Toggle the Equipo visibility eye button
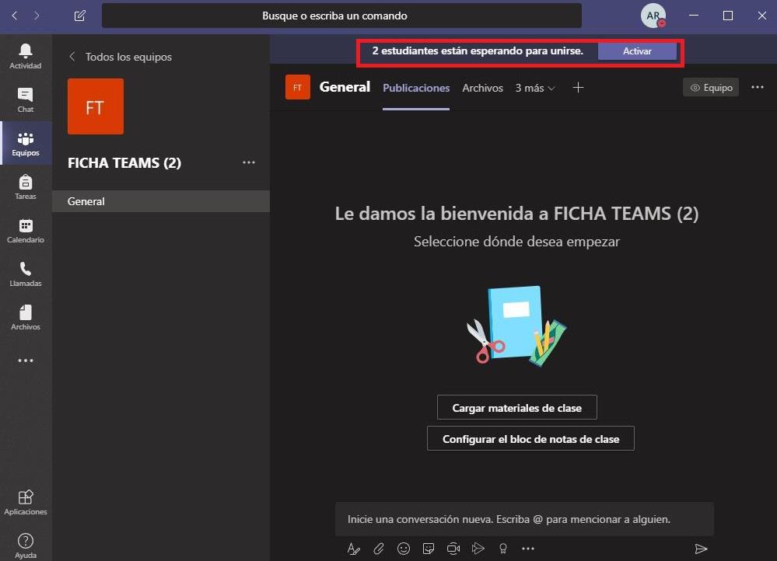 click(x=711, y=88)
